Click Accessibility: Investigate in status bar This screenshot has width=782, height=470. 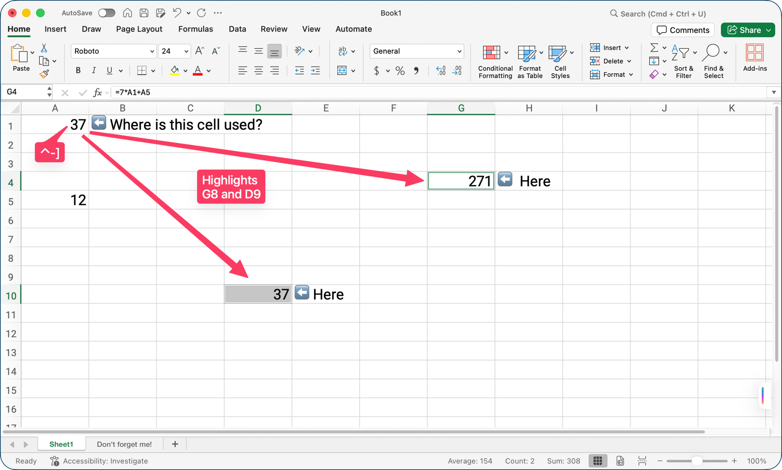pos(99,461)
